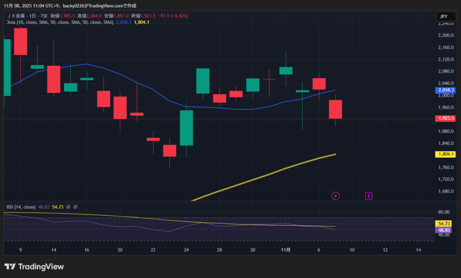461x278 pixels.
Task: Click the purple earnings E marker icon
Action: coord(369,196)
